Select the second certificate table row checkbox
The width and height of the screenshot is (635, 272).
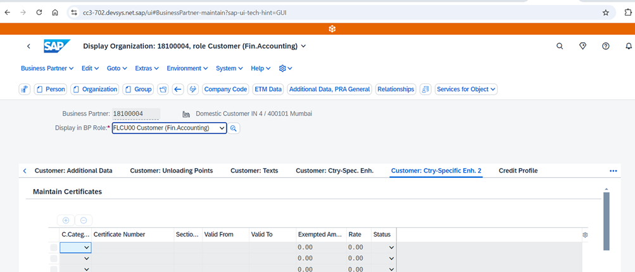pos(53,258)
